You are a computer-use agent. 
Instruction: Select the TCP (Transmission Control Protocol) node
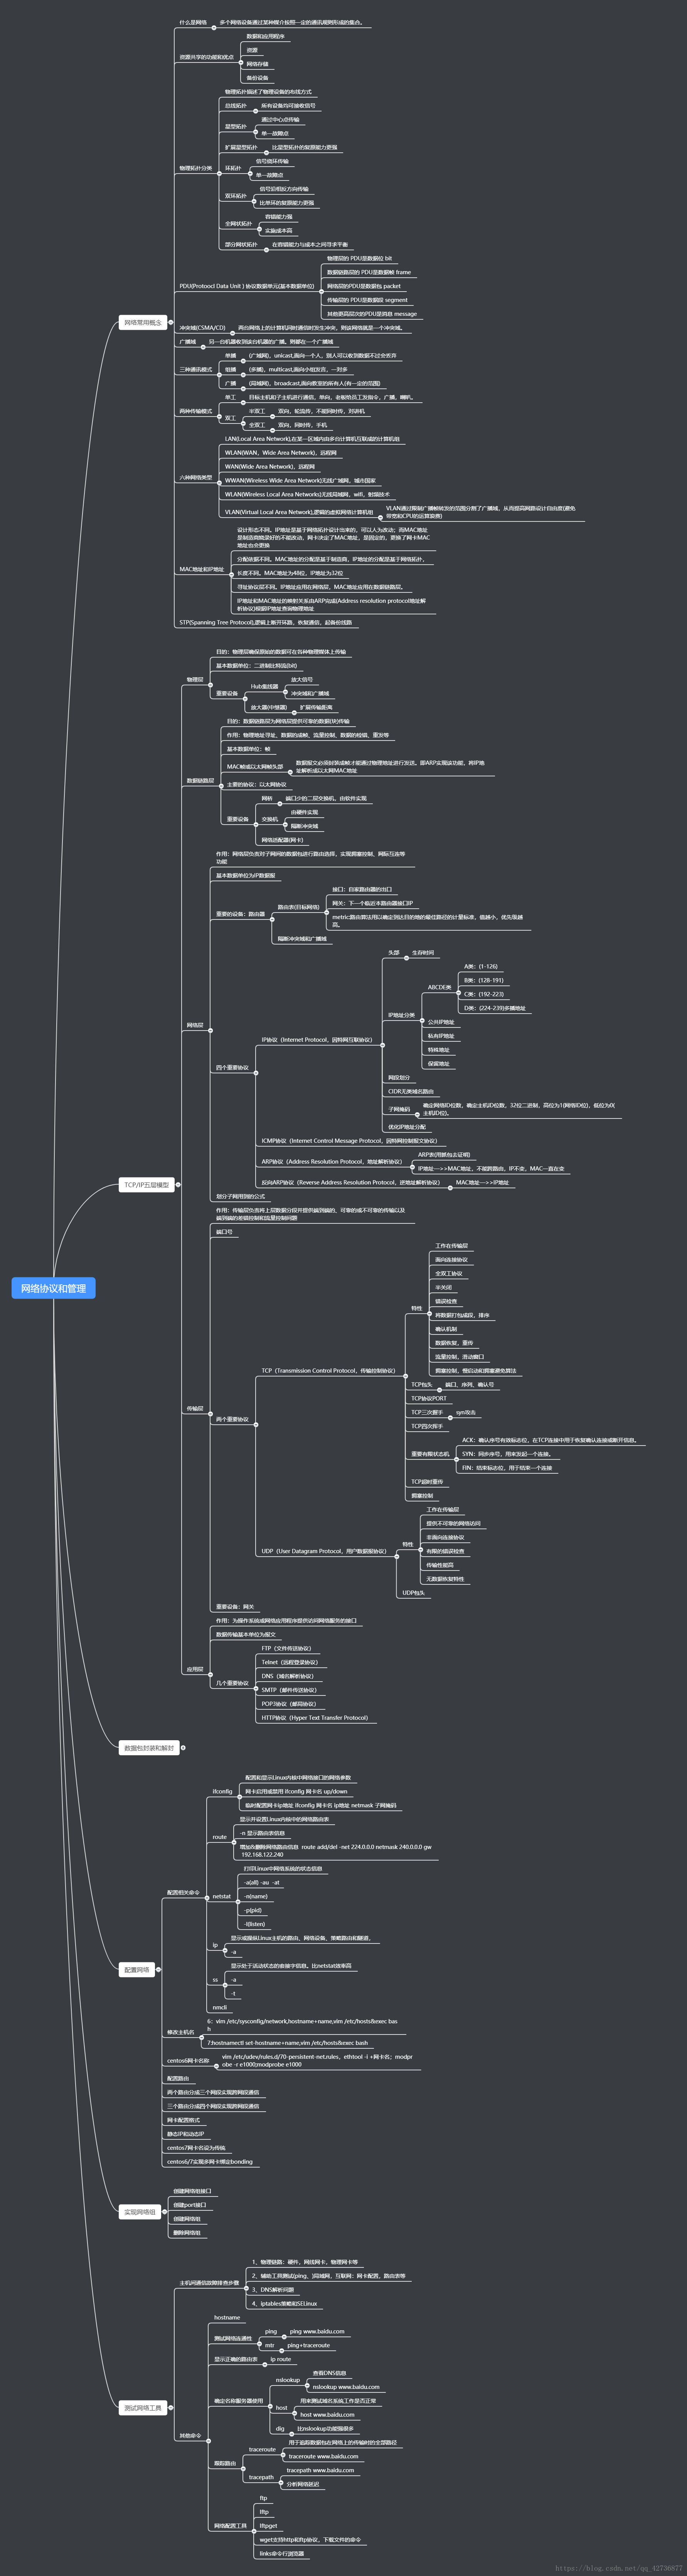[328, 1371]
